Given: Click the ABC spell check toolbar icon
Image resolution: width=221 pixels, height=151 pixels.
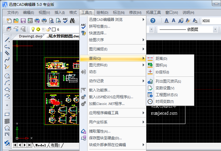Looking at the screenshot, I should pyautogui.click(x=65, y=21).
